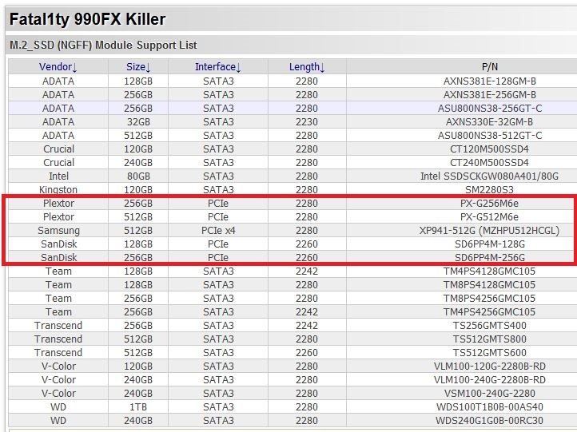Select part number AXNS381E-256GM-B
Image resolution: width=577 pixels, height=432 pixels.
pos(489,94)
